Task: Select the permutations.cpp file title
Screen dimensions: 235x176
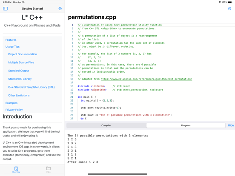Action: [x=92, y=17]
